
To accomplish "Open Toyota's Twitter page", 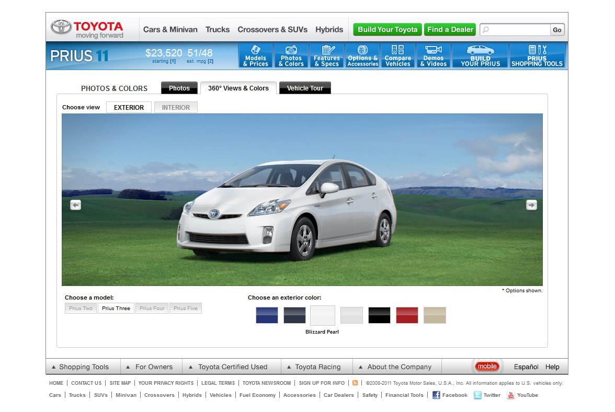I will point(487,395).
